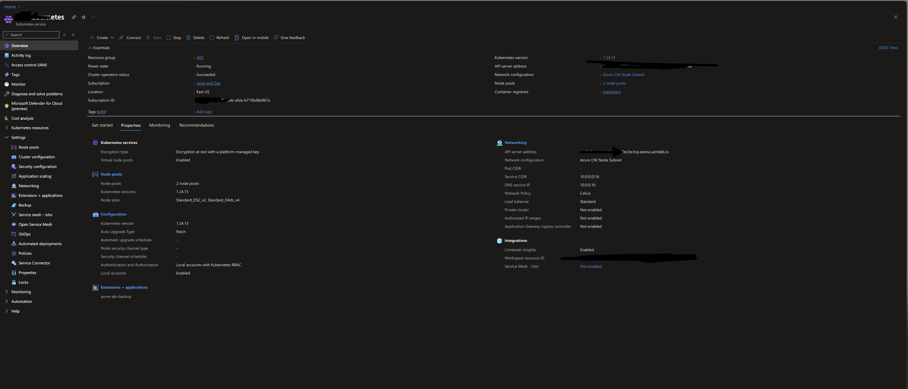The width and height of the screenshot is (908, 389).
Task: Favorite this resource with star icon
Action: 84,17
